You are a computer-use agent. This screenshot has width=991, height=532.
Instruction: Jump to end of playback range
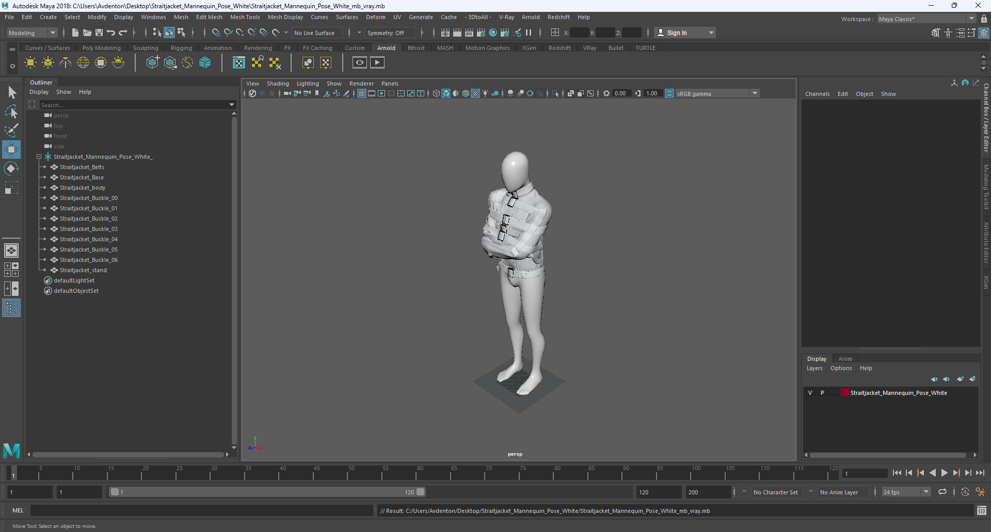click(980, 473)
